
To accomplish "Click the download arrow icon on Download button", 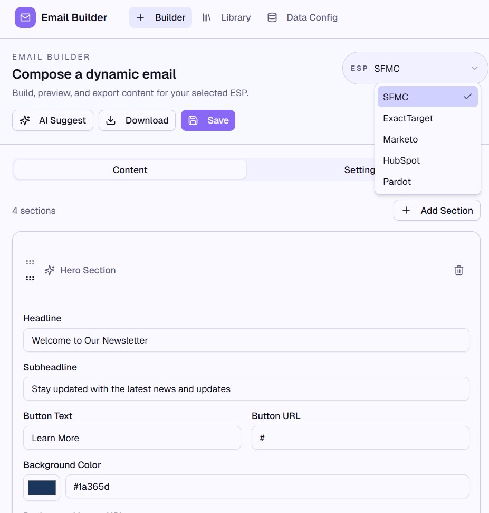I will click(111, 120).
